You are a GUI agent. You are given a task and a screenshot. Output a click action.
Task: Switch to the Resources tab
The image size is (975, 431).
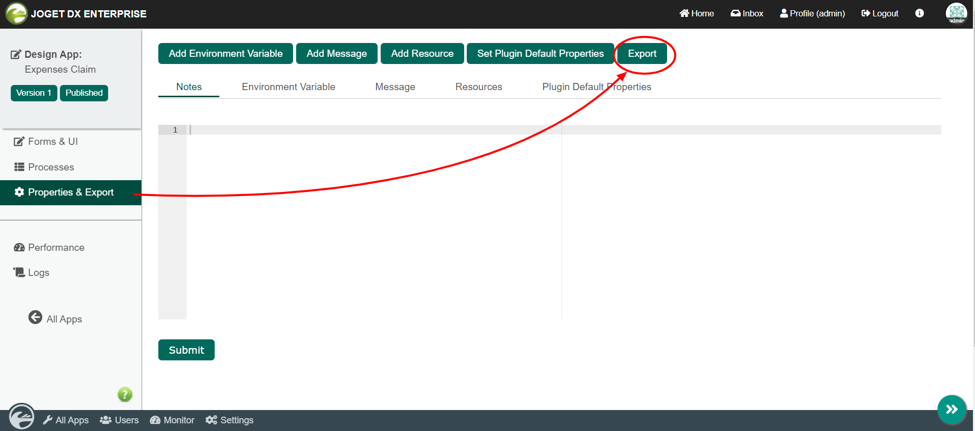pos(479,87)
